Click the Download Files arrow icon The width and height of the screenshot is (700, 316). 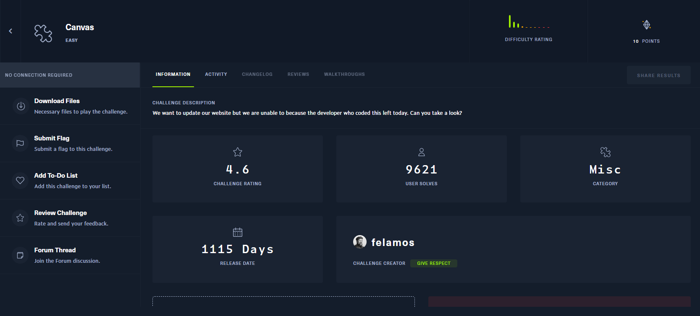(x=21, y=106)
